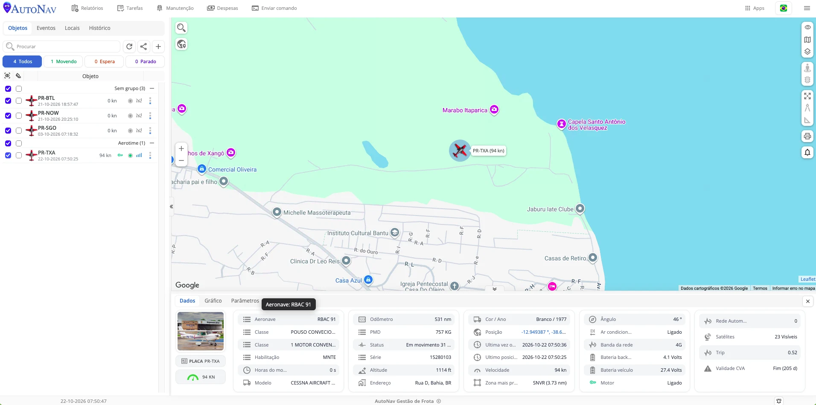Open the Despesas menu
Image resolution: width=816 pixels, height=405 pixels.
coord(223,8)
